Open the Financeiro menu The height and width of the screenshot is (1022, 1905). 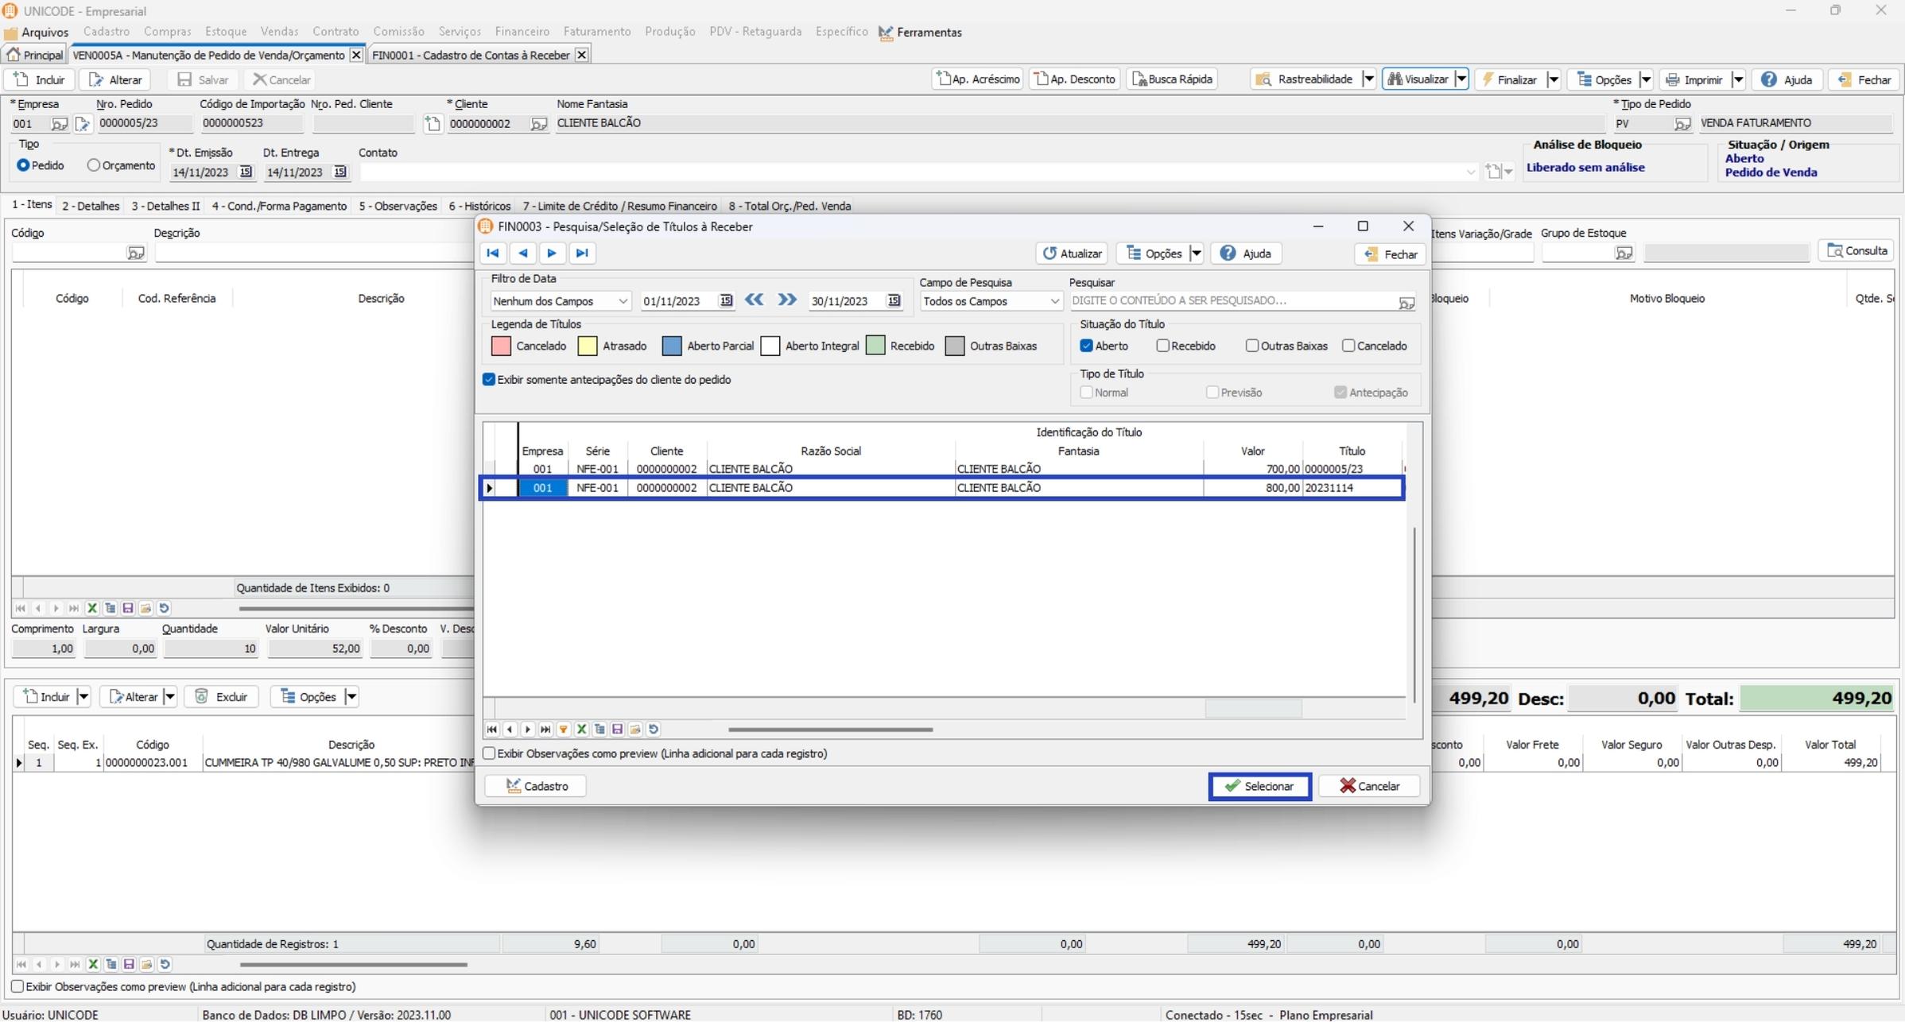coord(522,32)
